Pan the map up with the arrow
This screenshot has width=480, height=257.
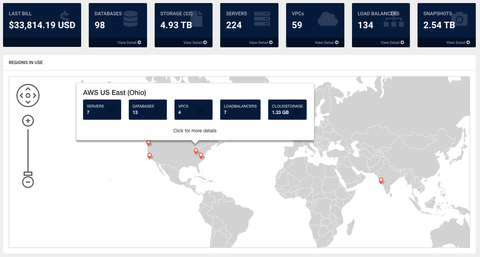point(28,88)
